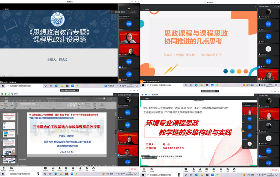
Task: Toggle video camera in bottom-left meeting toolbar
Action: (11, 169)
